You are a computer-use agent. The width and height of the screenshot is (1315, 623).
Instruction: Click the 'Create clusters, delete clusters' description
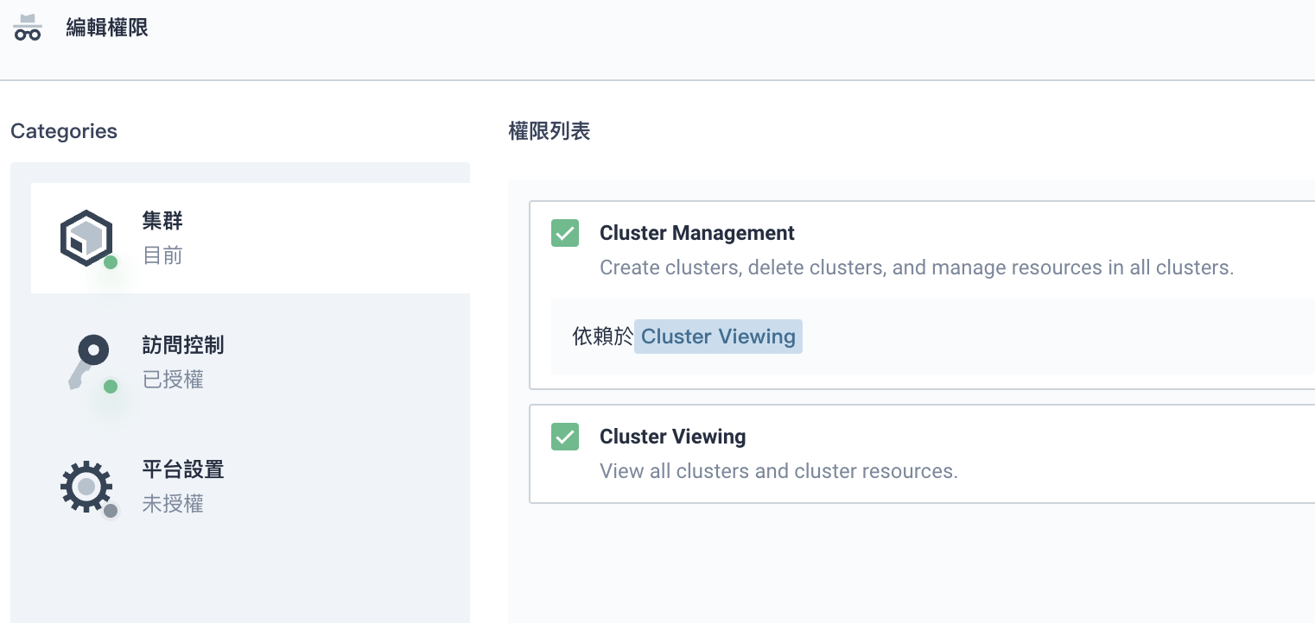916,267
